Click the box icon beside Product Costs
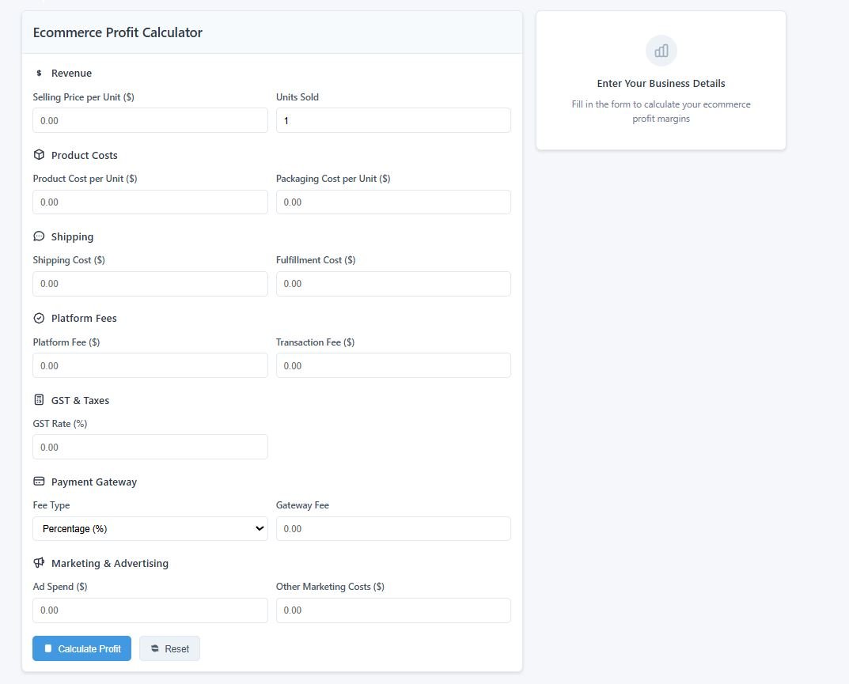 pos(39,155)
